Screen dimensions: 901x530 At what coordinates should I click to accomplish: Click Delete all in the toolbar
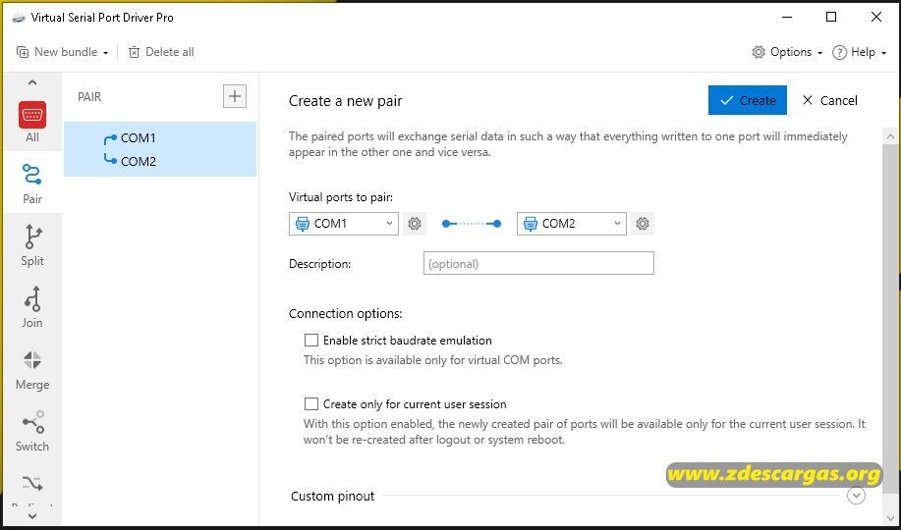point(161,52)
